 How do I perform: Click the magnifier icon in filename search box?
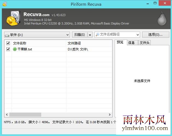(97, 35)
